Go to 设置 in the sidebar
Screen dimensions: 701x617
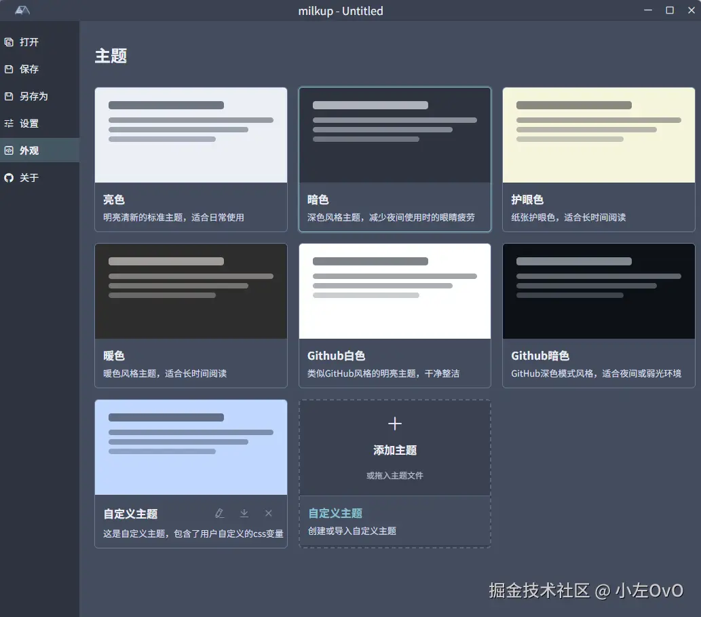pos(39,124)
